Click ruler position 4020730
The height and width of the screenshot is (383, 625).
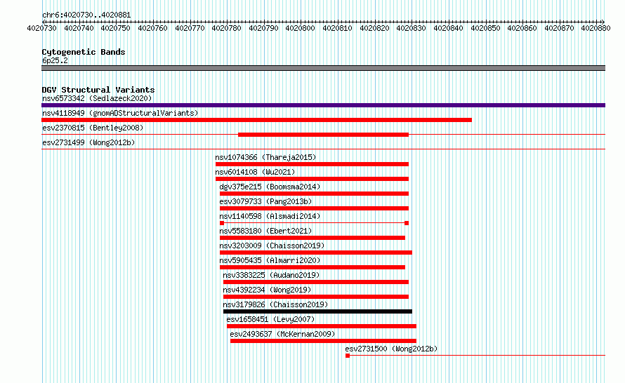click(x=42, y=28)
